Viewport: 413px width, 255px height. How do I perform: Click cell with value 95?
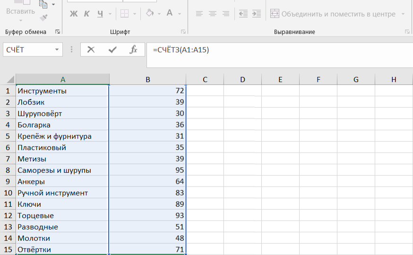point(148,170)
